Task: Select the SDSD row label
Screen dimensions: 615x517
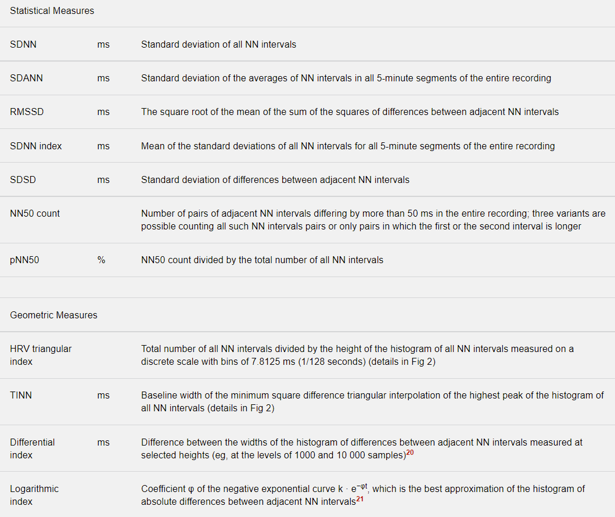Action: [x=23, y=179]
